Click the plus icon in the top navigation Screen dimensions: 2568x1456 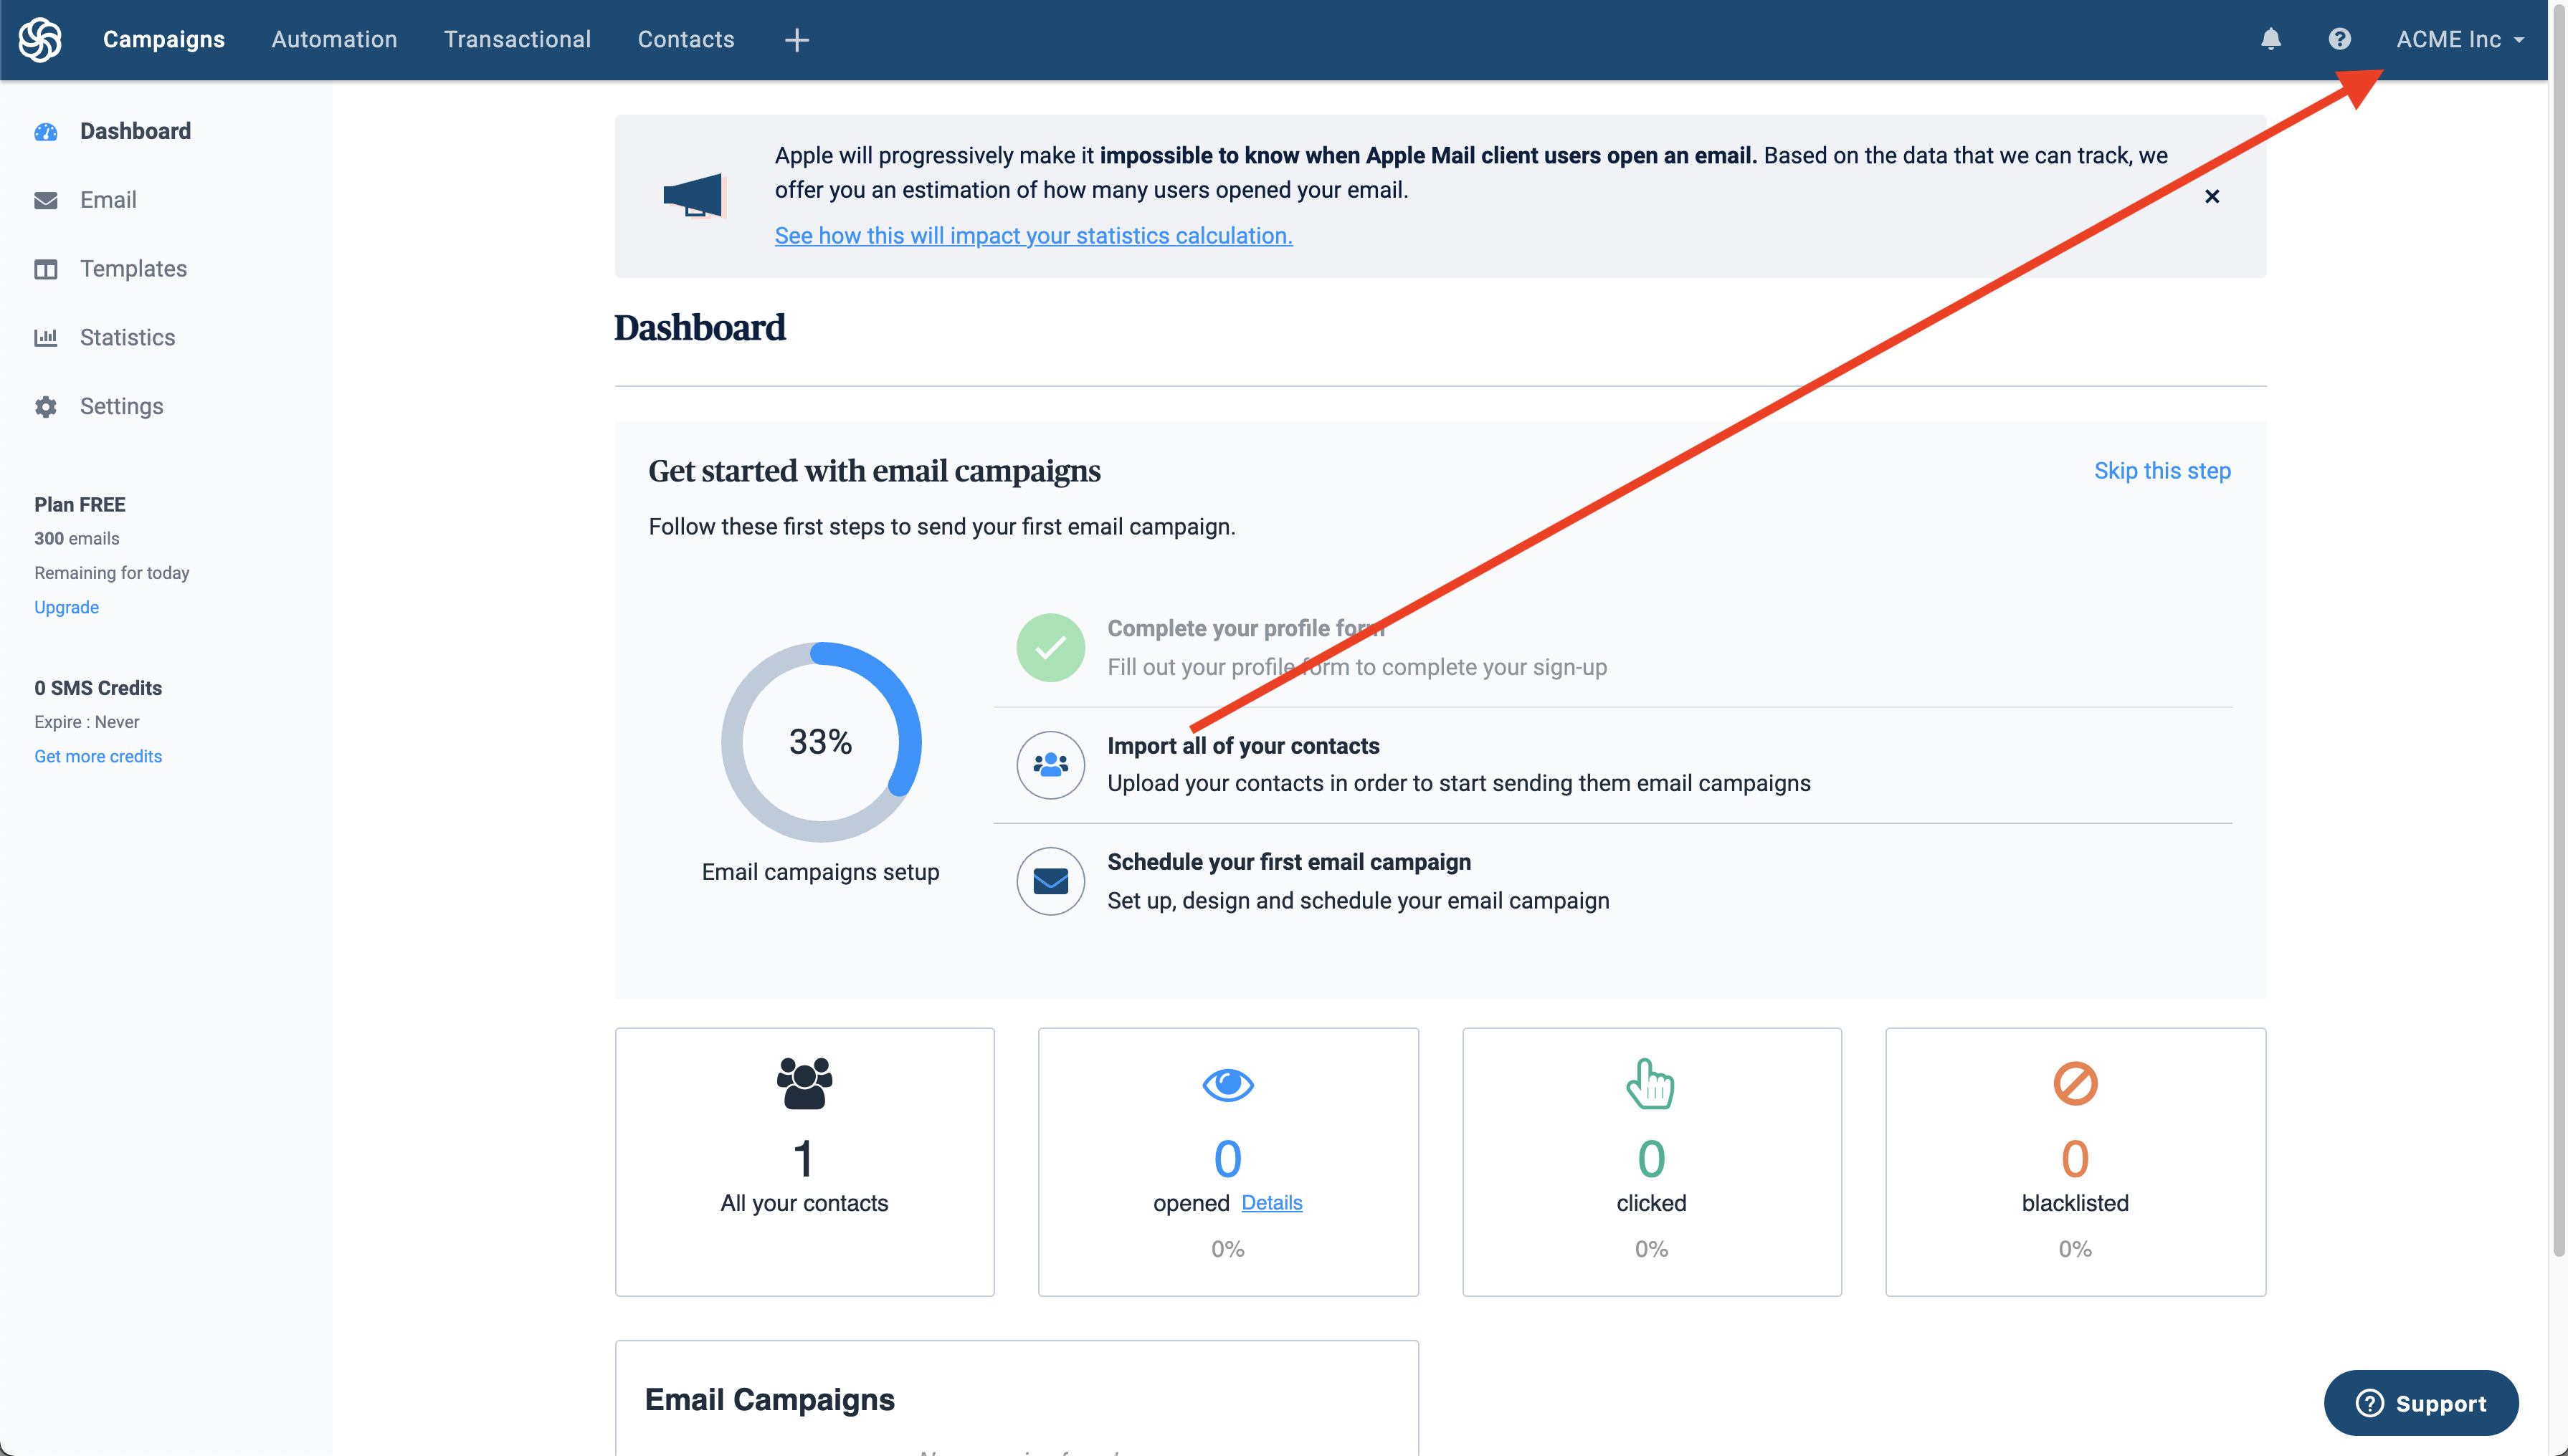click(x=796, y=40)
